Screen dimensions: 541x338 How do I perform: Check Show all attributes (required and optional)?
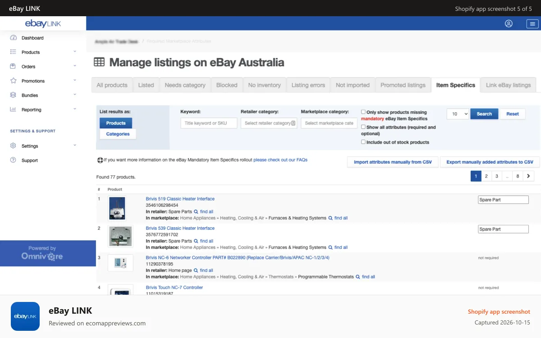click(363, 127)
